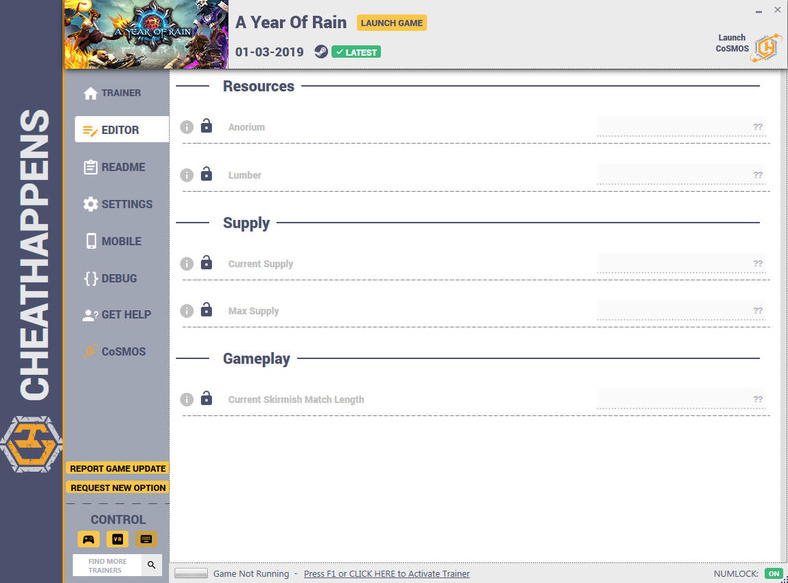
Task: Click the Latest version badge
Action: click(356, 52)
